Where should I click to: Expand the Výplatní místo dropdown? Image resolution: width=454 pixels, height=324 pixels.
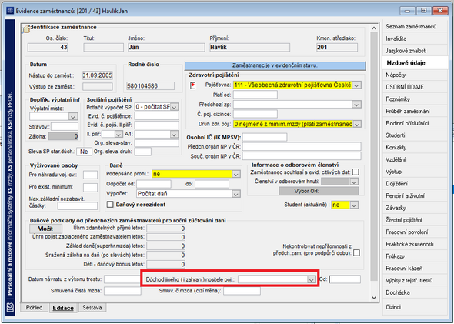73,116
